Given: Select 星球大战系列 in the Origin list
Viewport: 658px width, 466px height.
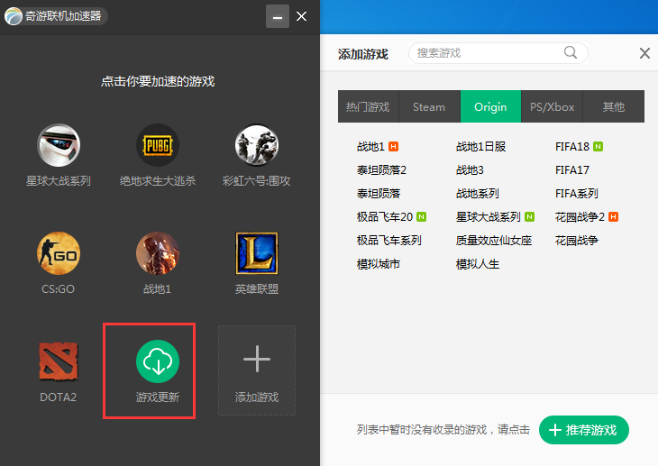Looking at the screenshot, I should [x=489, y=217].
